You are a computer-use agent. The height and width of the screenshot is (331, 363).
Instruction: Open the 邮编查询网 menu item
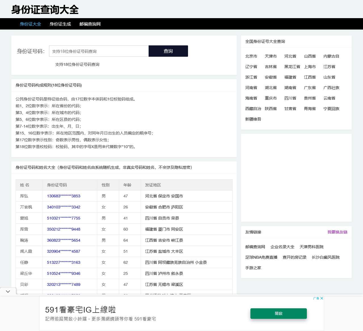pyautogui.click(x=90, y=24)
